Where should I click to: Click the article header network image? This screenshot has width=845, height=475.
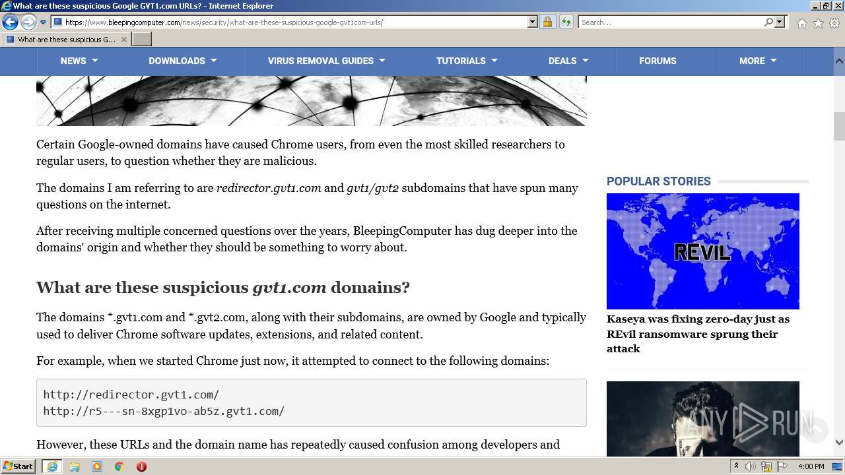(x=312, y=100)
